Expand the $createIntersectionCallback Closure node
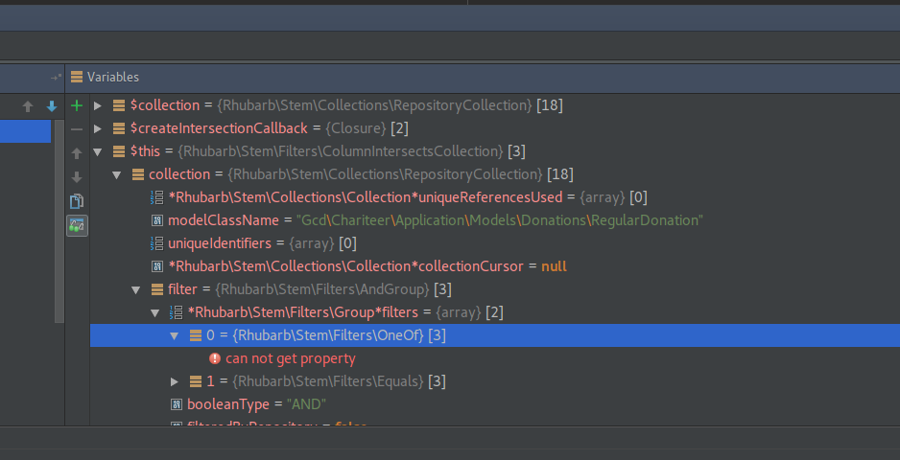Image resolution: width=900 pixels, height=460 pixels. click(x=98, y=128)
